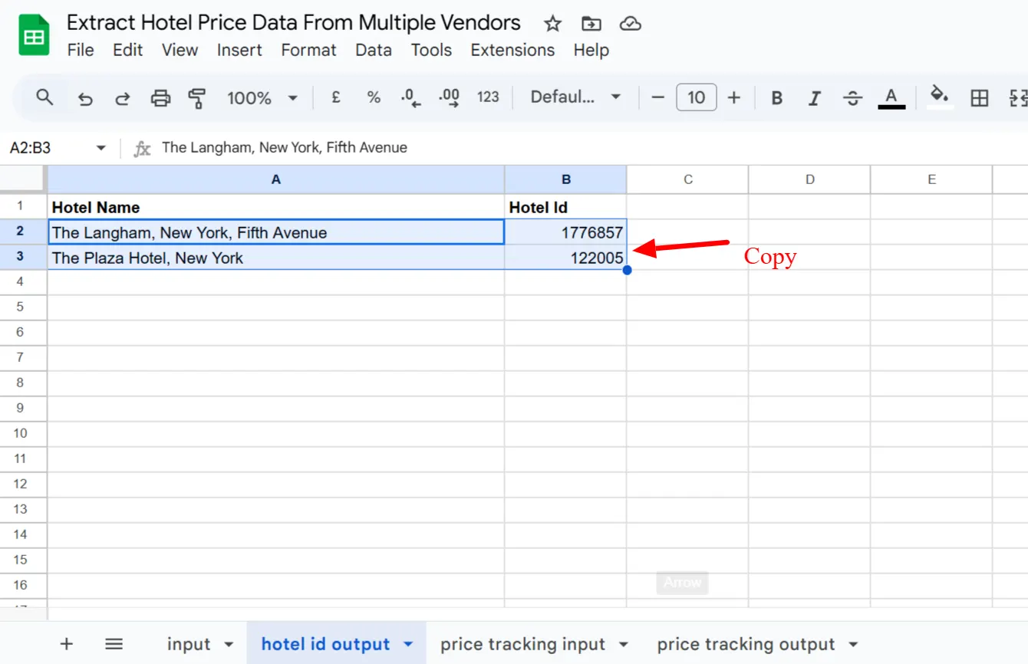Undo the last action
This screenshot has width=1028, height=664.
tap(85, 98)
